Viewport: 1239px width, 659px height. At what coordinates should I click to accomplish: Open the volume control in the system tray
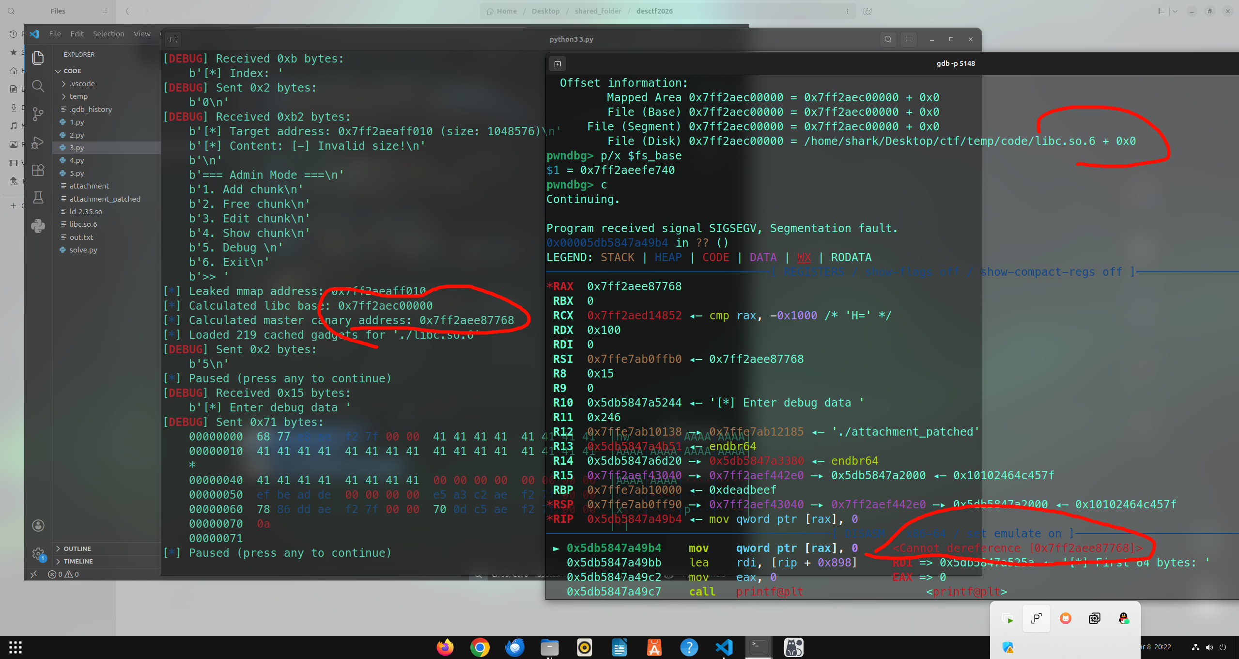point(1209,647)
